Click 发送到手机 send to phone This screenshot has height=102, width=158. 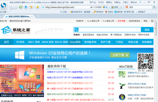coord(76,12)
